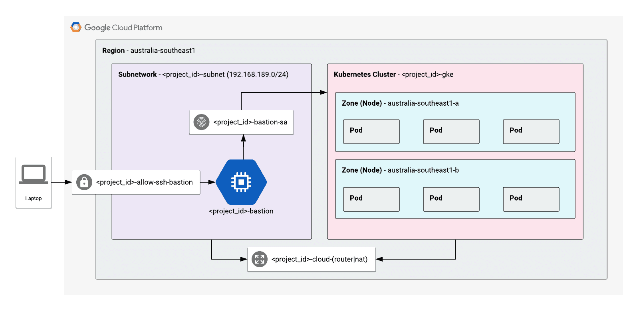Screen dimensions: 639x311
Task: Select the middle Pod in zone southeast1-b
Action: click(451, 199)
